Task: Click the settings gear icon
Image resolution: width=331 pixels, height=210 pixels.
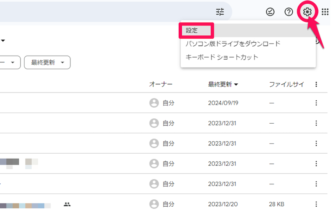Action: pyautogui.click(x=307, y=12)
